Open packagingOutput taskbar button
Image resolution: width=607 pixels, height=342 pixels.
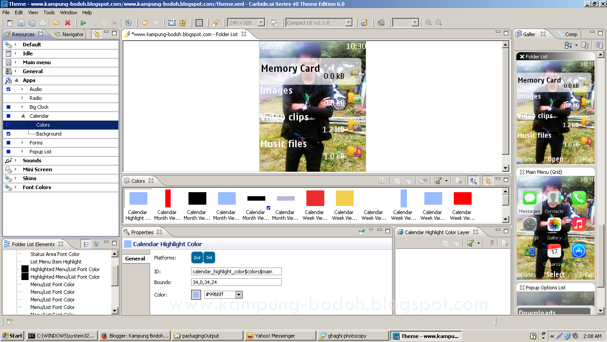point(207,336)
